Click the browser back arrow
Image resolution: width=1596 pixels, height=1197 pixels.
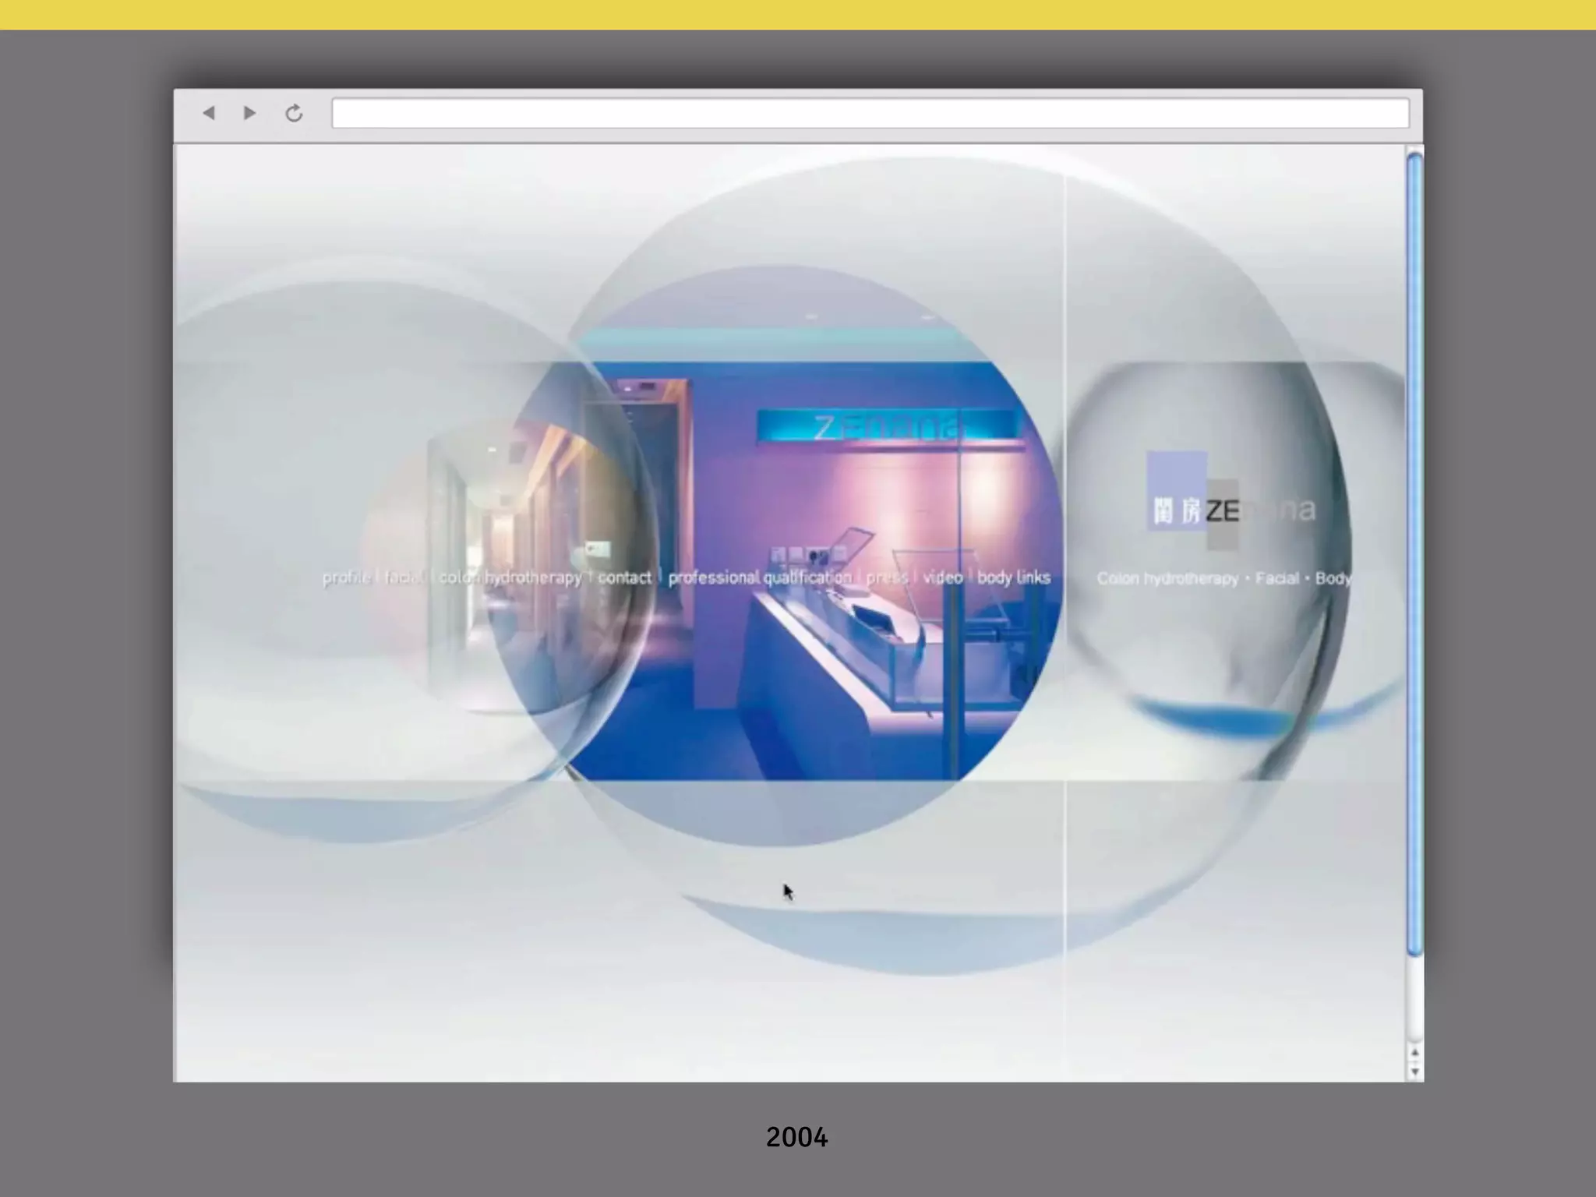[208, 113]
